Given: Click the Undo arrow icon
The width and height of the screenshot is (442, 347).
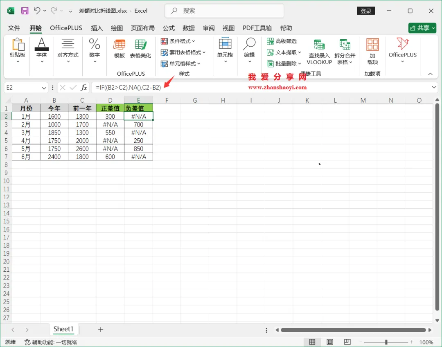Looking at the screenshot, I should tap(37, 11).
